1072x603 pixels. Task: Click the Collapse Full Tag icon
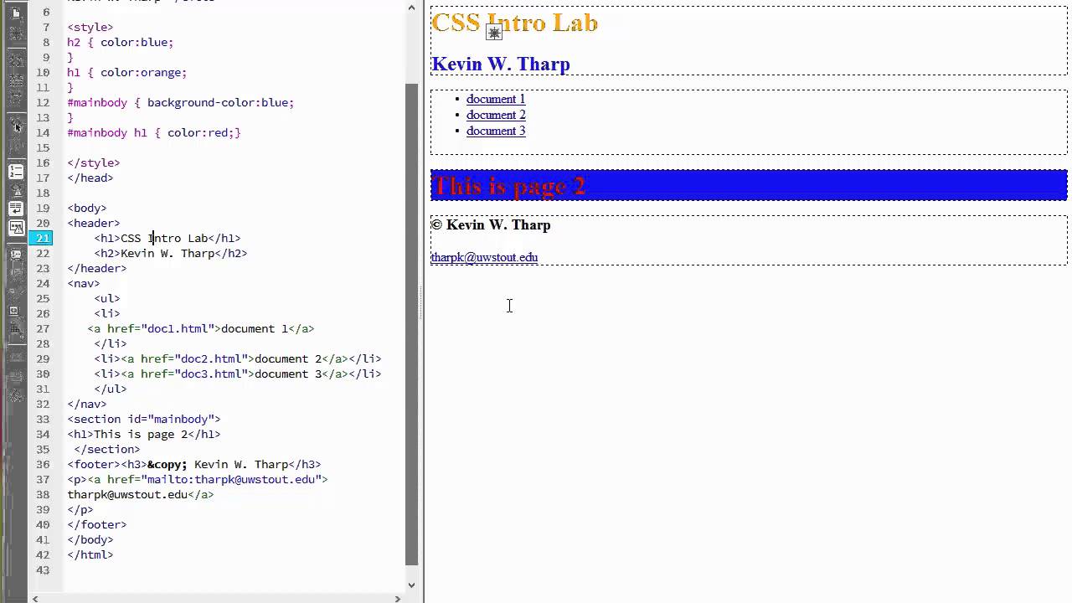[16, 60]
